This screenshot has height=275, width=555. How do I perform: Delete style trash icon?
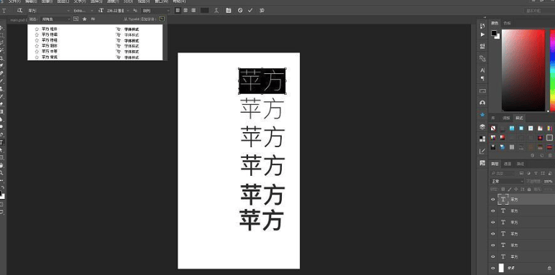tap(550, 156)
